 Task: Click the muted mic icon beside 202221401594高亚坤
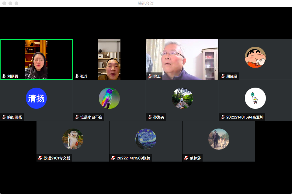[223, 117]
